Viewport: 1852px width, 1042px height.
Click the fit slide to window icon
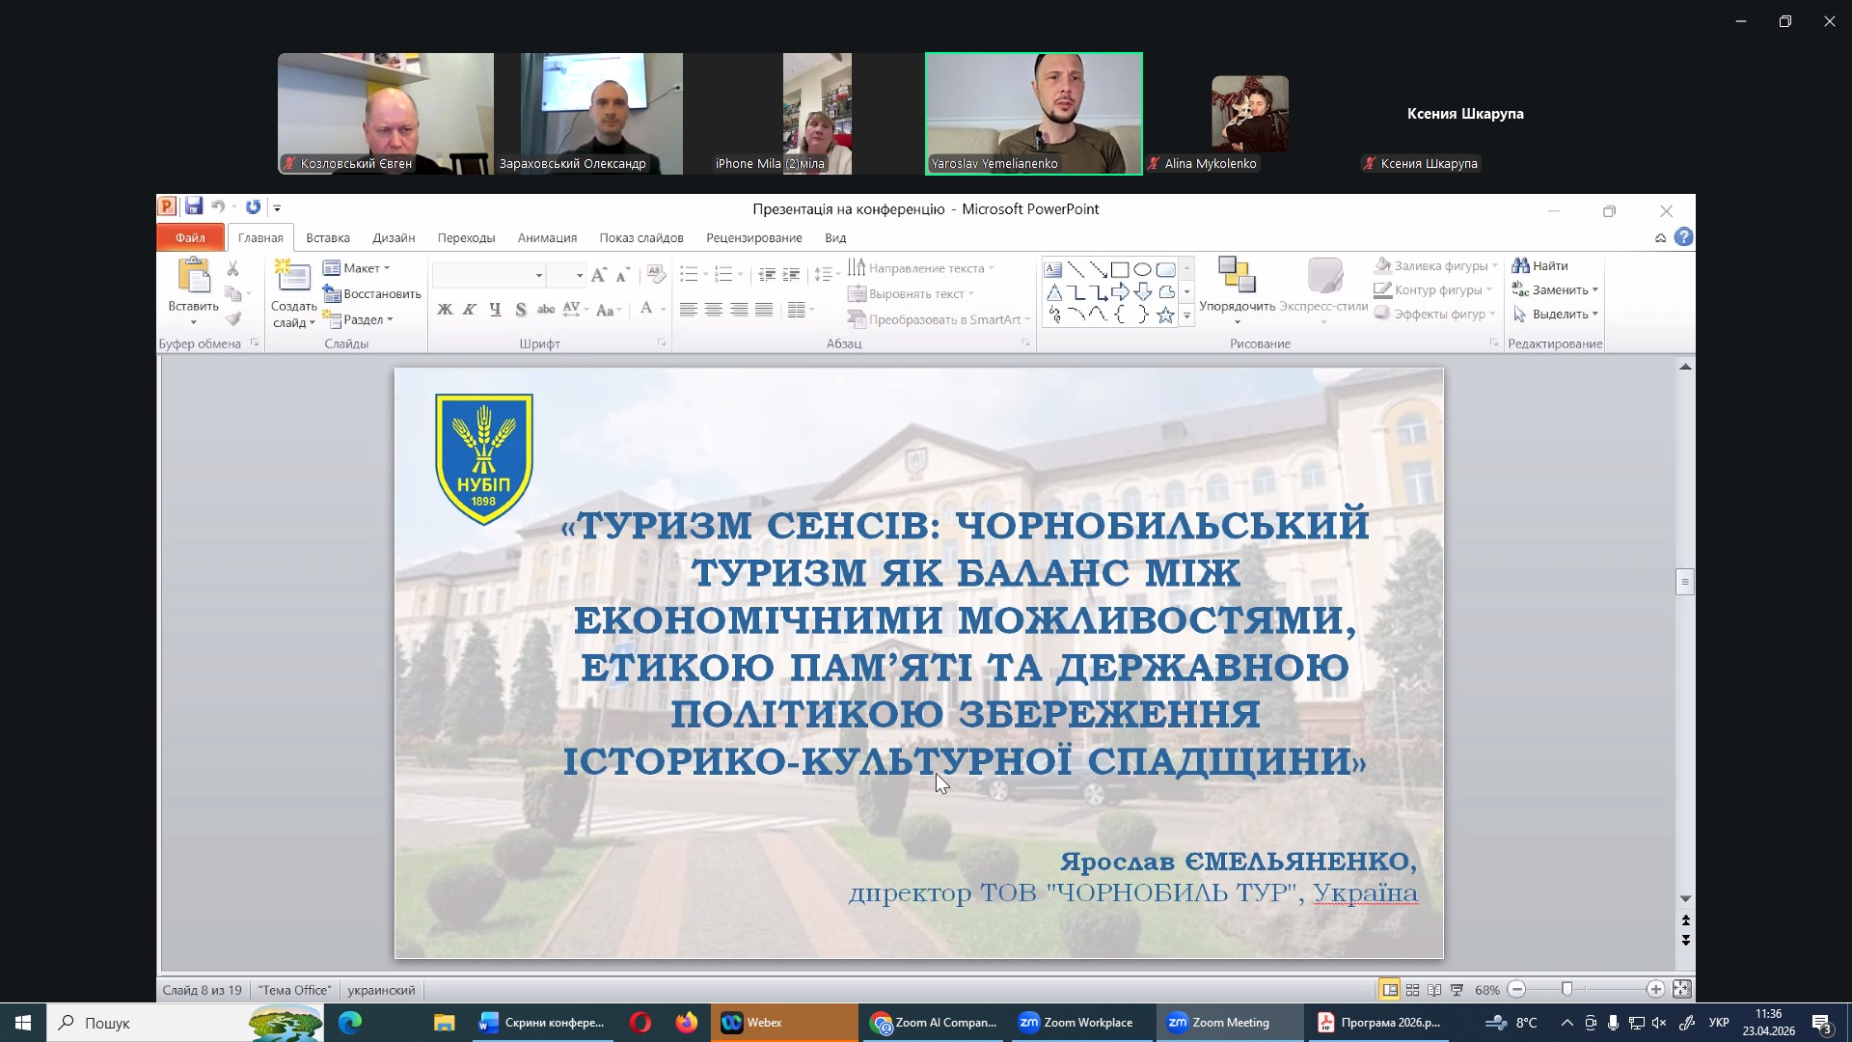1682,990
